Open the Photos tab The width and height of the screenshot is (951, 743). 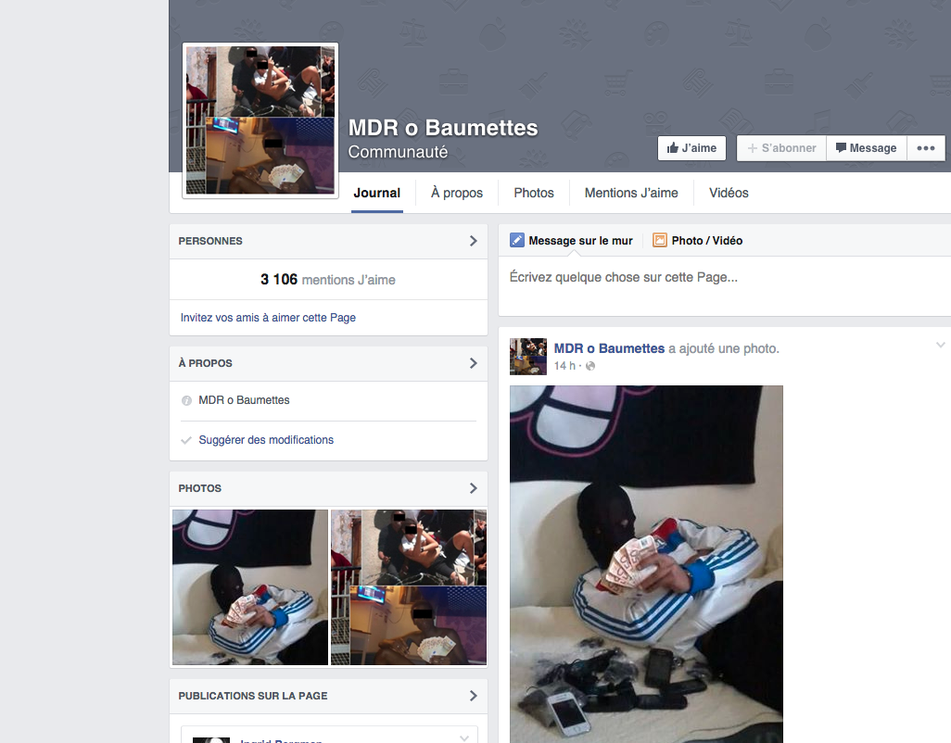[x=534, y=193]
